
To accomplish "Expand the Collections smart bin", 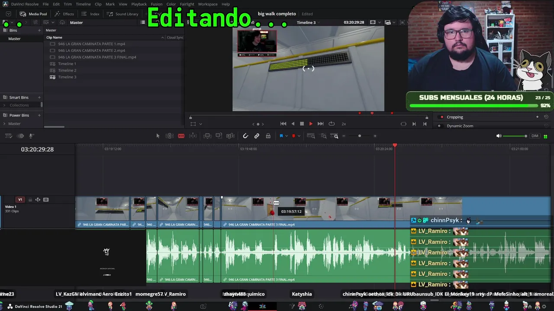I will coord(4,105).
